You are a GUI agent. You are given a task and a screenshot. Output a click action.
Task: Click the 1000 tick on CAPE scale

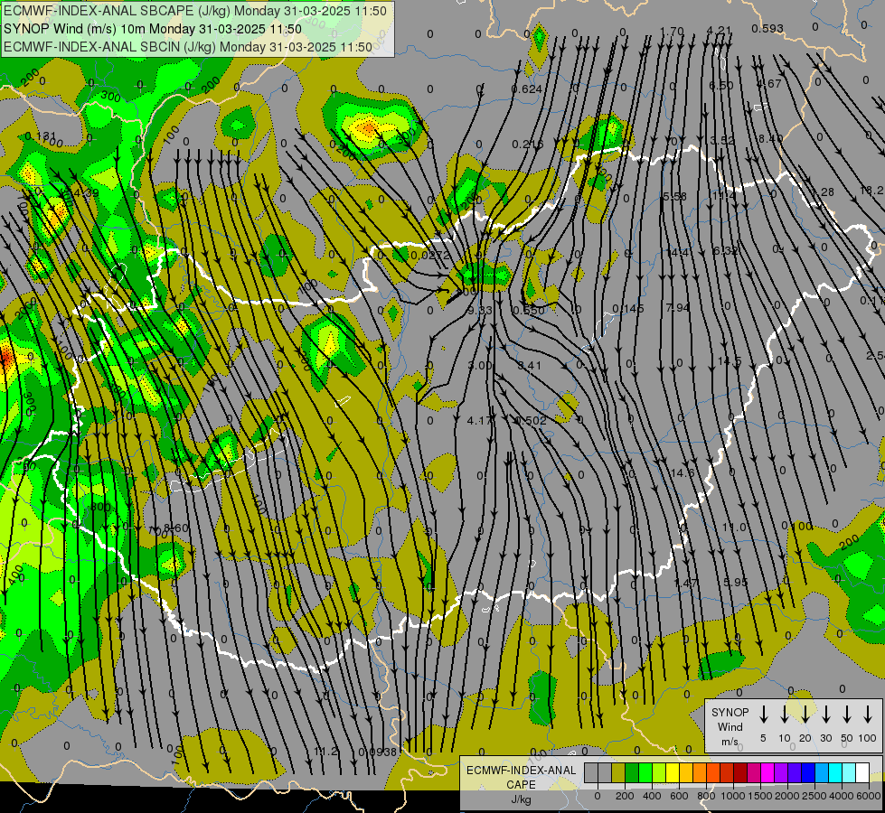[732, 796]
